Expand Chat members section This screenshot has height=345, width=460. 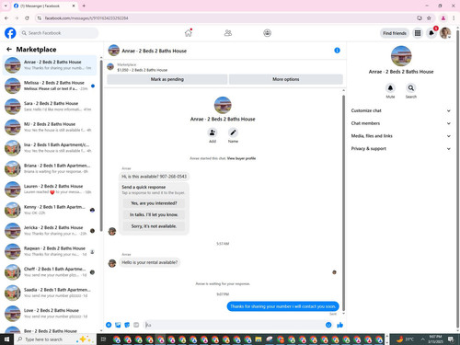[x=401, y=123]
